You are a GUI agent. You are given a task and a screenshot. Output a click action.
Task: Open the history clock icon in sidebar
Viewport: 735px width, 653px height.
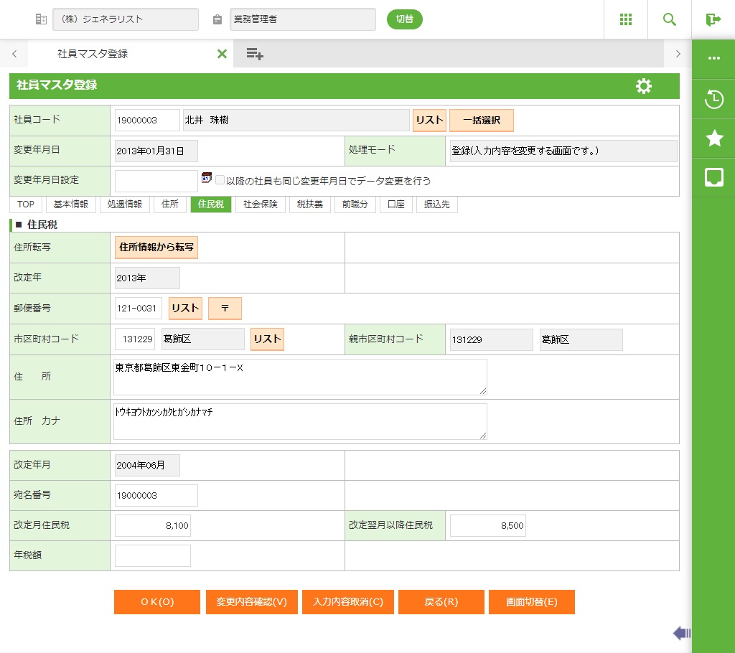point(714,99)
